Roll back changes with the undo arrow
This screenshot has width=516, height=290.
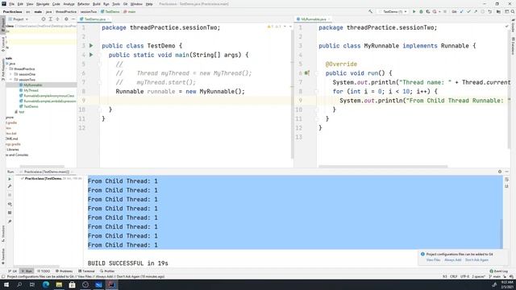click(490, 11)
